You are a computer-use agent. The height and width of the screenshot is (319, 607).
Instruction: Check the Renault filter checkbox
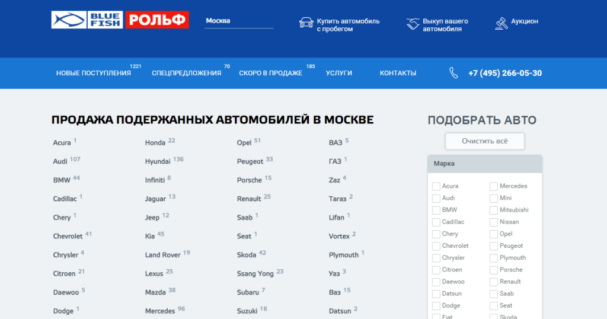pyautogui.click(x=494, y=282)
